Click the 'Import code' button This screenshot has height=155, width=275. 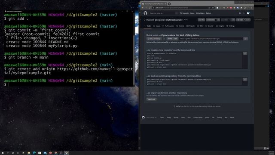(151, 99)
